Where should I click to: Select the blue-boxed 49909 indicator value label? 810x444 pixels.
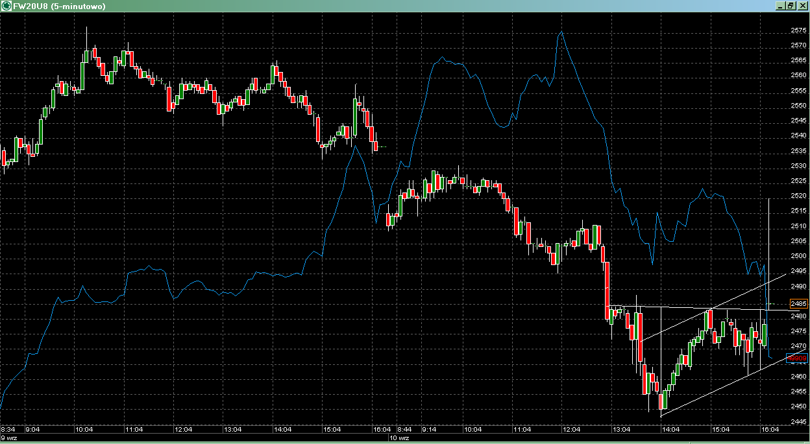coord(798,358)
